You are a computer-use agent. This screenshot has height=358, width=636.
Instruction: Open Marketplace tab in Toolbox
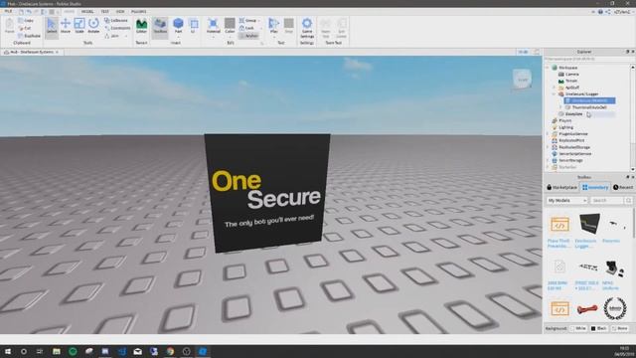click(561, 187)
